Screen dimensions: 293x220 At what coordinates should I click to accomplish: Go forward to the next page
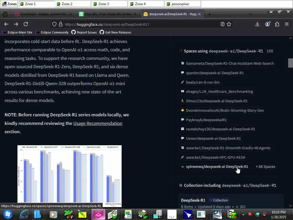click(x=16, y=24)
